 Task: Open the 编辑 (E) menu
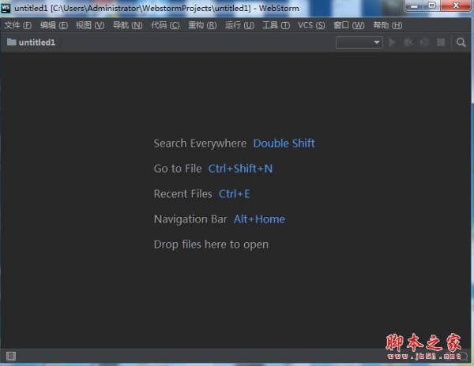[54, 25]
